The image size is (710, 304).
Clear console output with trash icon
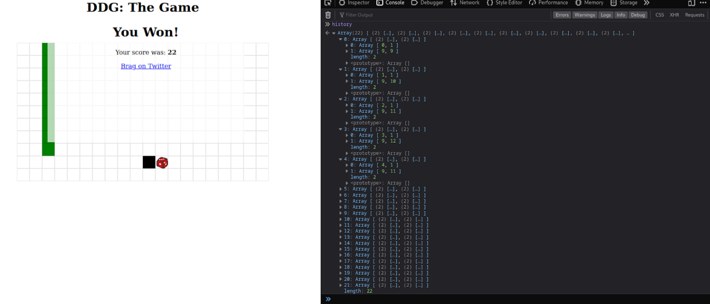pyautogui.click(x=328, y=15)
